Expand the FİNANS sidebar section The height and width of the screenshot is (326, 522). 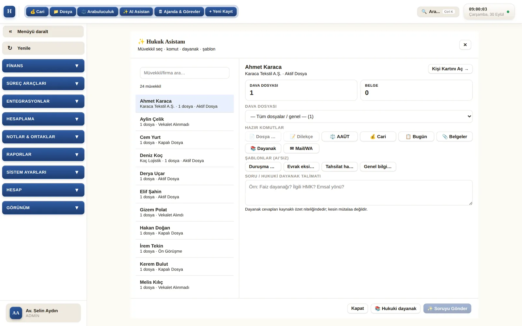point(43,66)
